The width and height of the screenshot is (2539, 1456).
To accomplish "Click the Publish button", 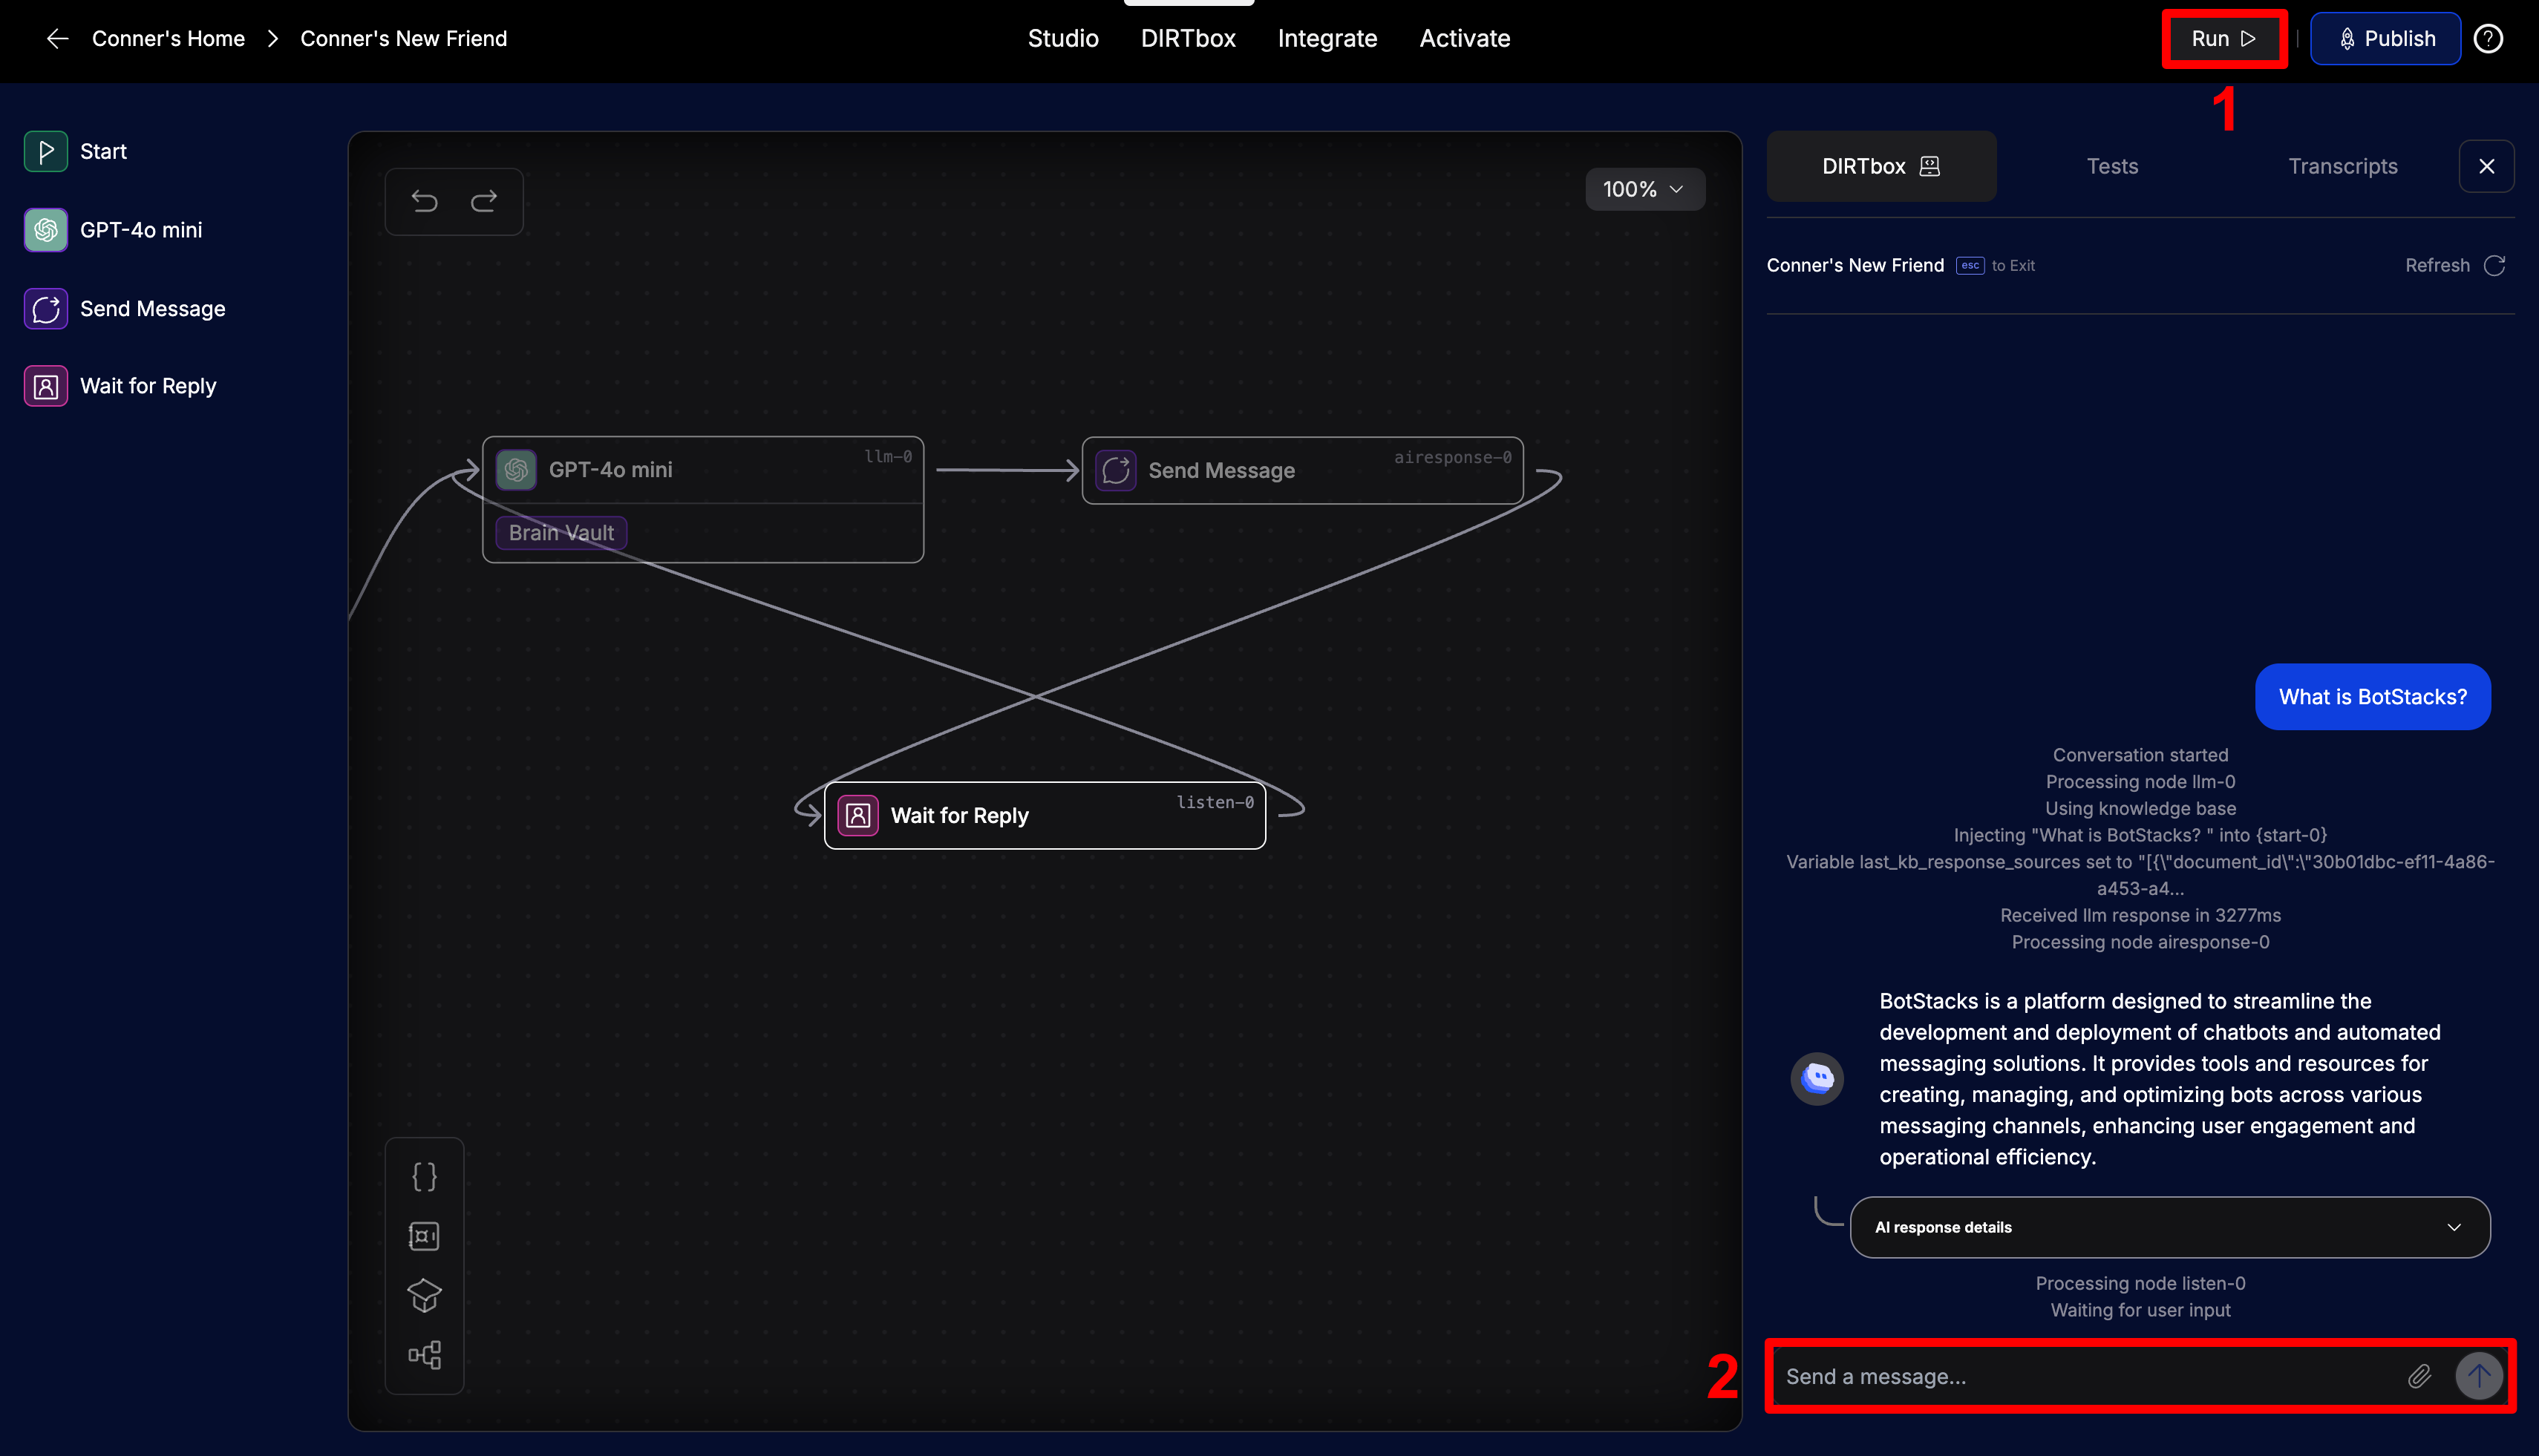I will coord(2385,38).
